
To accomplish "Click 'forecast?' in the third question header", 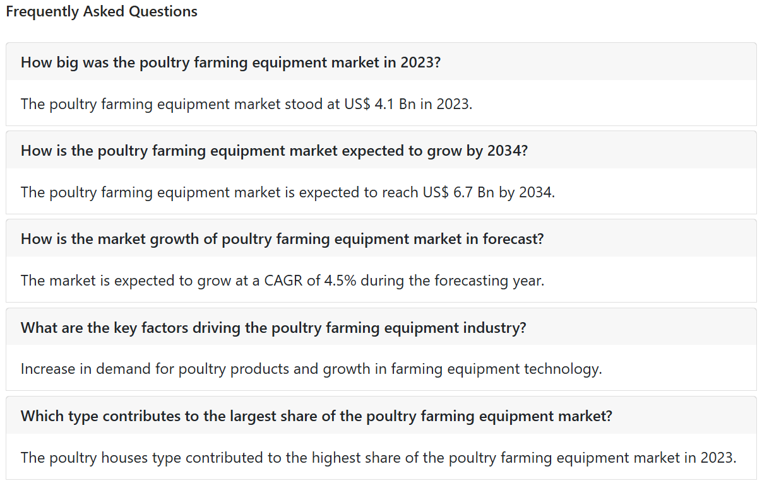I will (513, 239).
